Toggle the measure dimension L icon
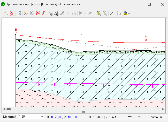The width and height of the screenshot is (168, 122). pyautogui.click(x=112, y=13)
